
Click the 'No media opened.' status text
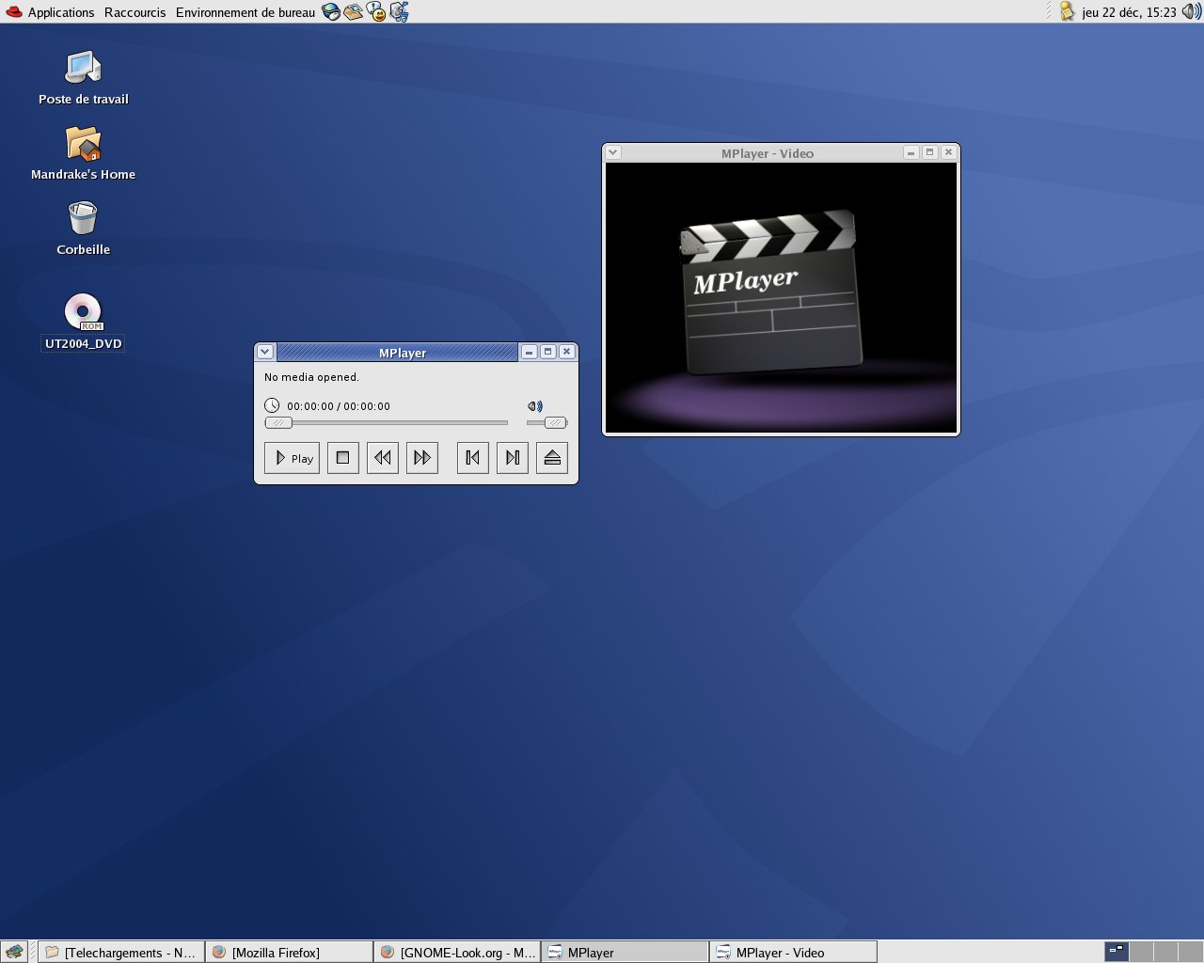tap(311, 377)
